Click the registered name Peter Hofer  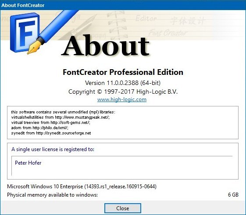(28, 163)
